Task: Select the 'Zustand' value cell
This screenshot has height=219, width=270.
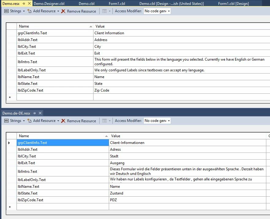Action: click(188, 193)
